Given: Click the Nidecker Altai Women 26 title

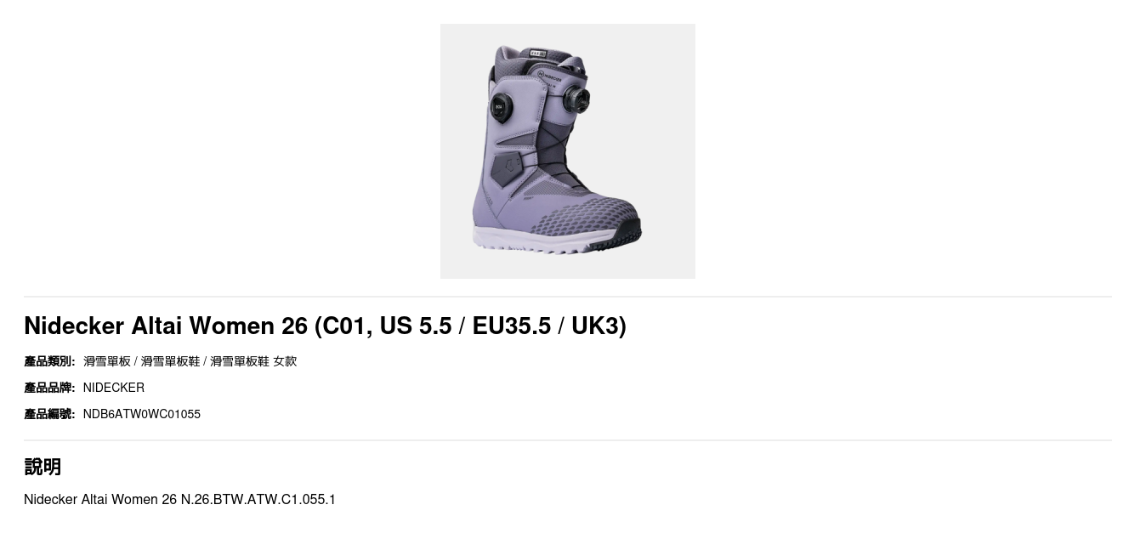Looking at the screenshot, I should pyautogui.click(x=325, y=326).
